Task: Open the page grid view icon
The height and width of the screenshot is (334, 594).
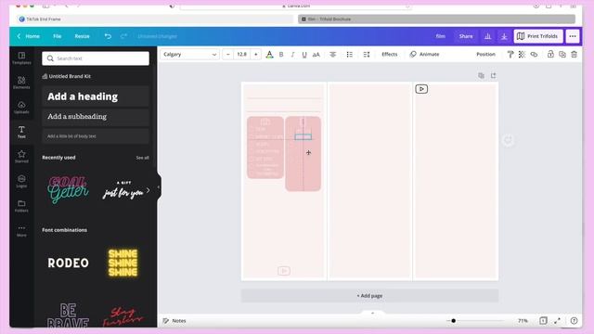Action: click(543, 321)
